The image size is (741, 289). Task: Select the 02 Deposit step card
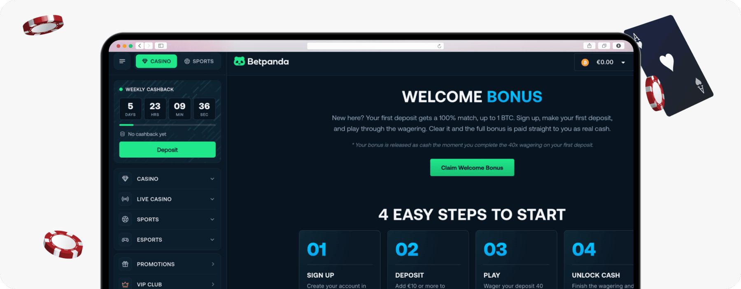point(428,260)
